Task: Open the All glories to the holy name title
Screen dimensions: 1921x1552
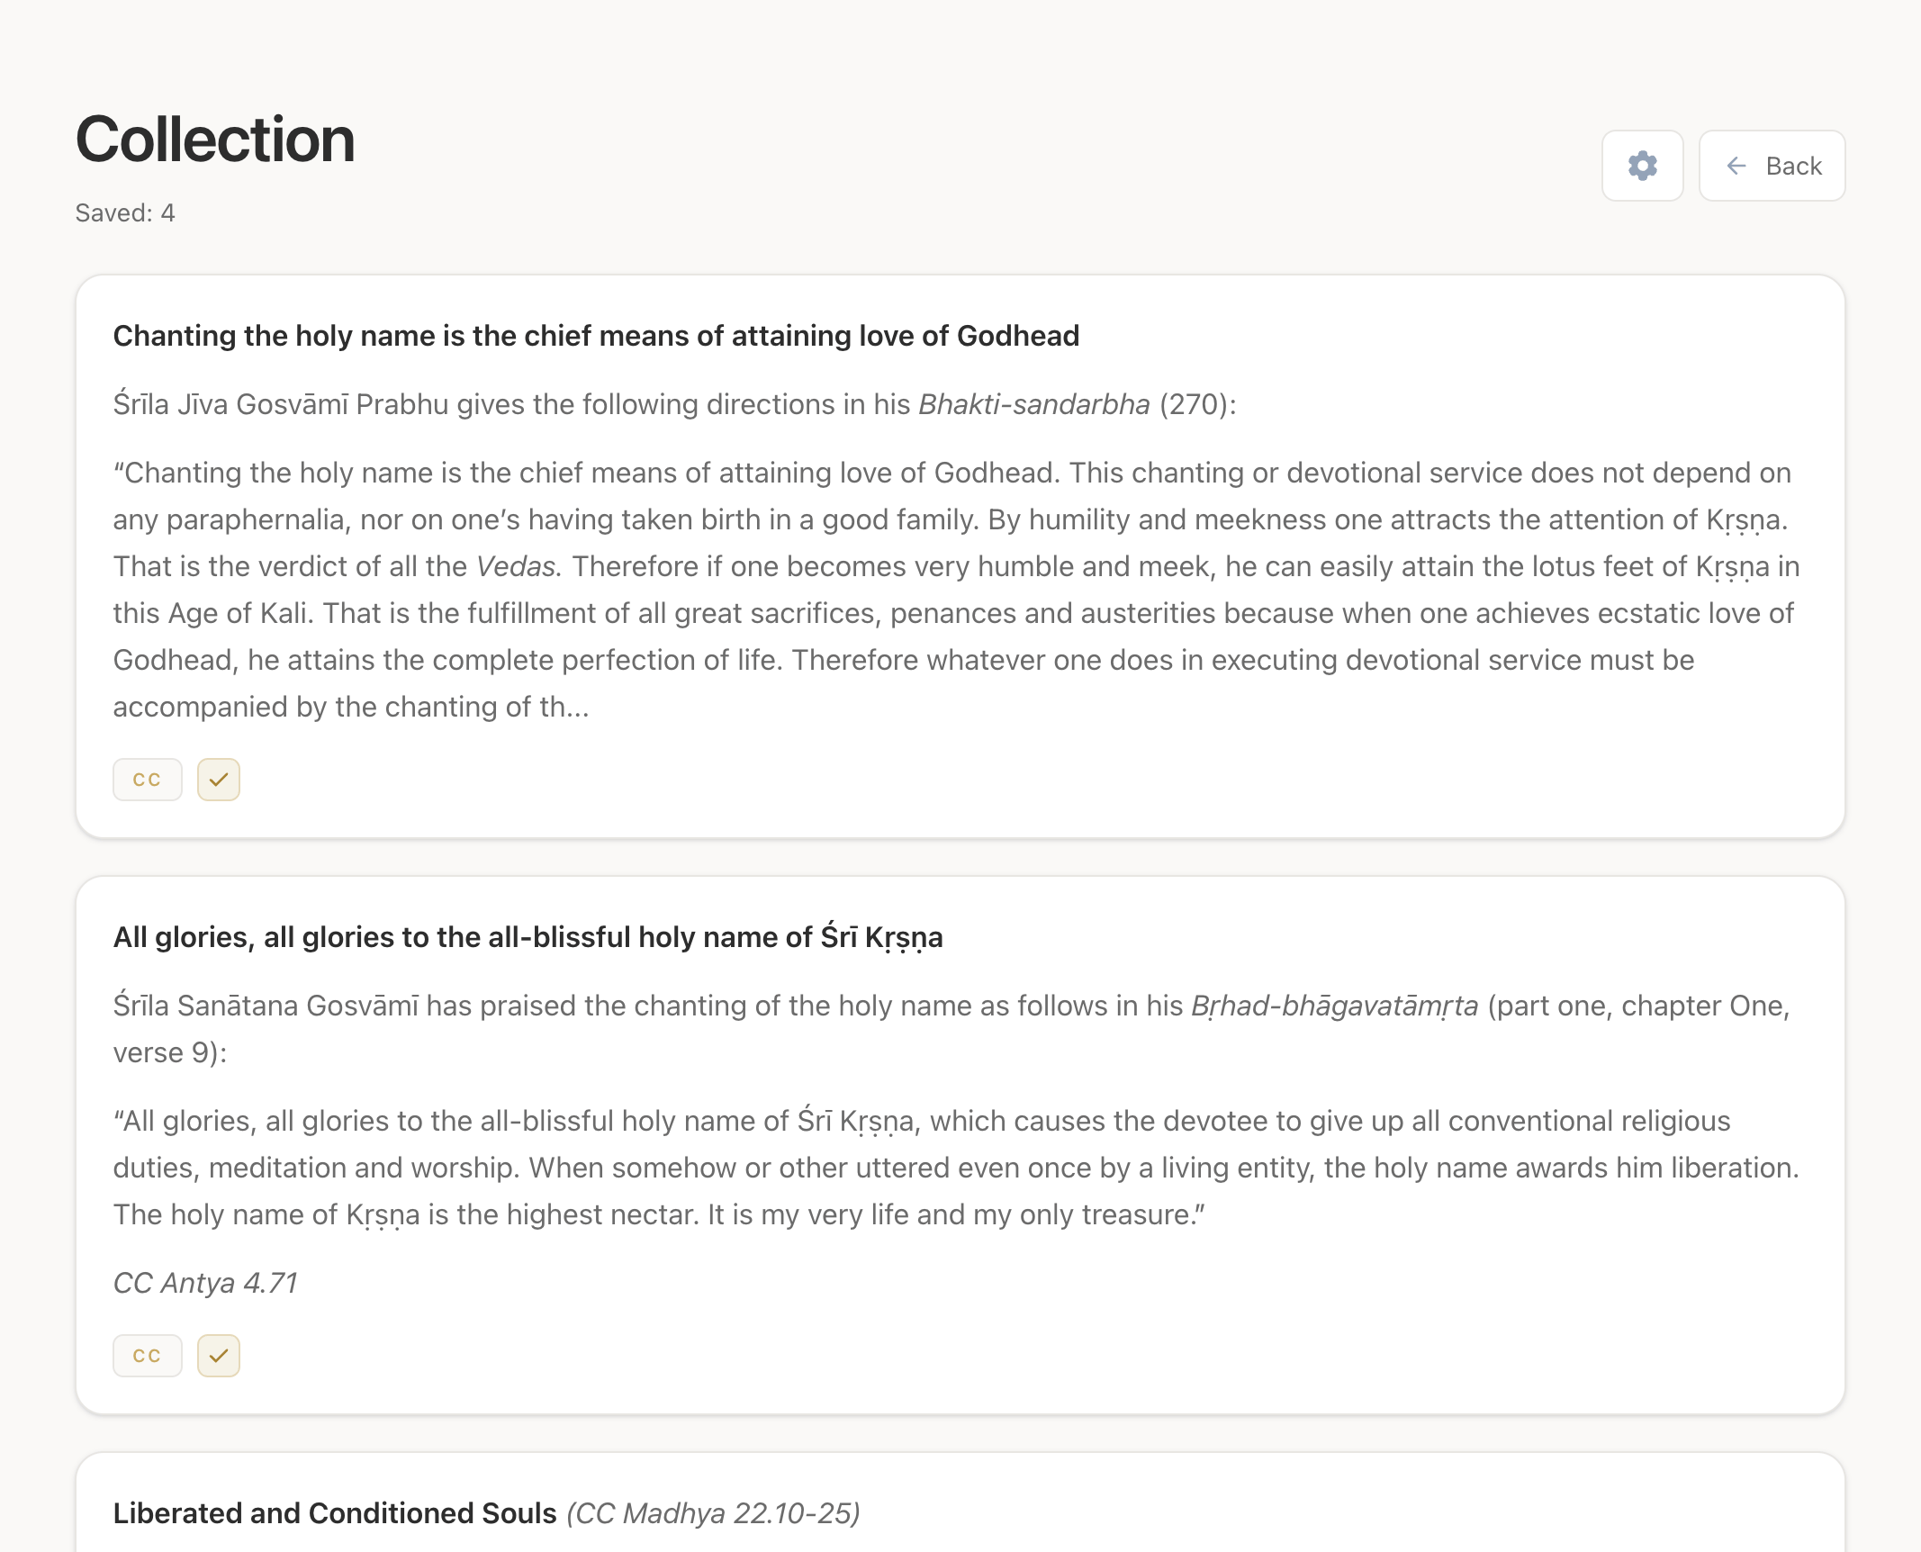Action: [x=528, y=937]
